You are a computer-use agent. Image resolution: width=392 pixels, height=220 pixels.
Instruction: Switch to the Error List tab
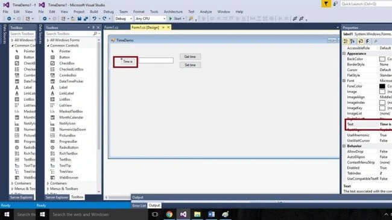click(139, 206)
